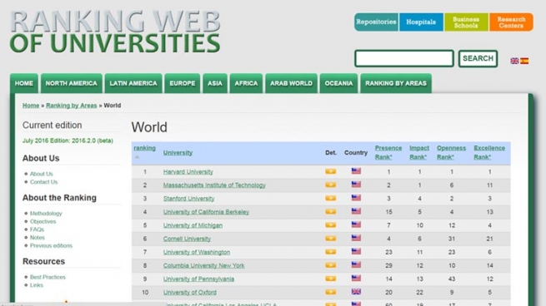Image resolution: width=546 pixels, height=306 pixels.
Task: Open AFRICA tab
Action: tap(246, 83)
